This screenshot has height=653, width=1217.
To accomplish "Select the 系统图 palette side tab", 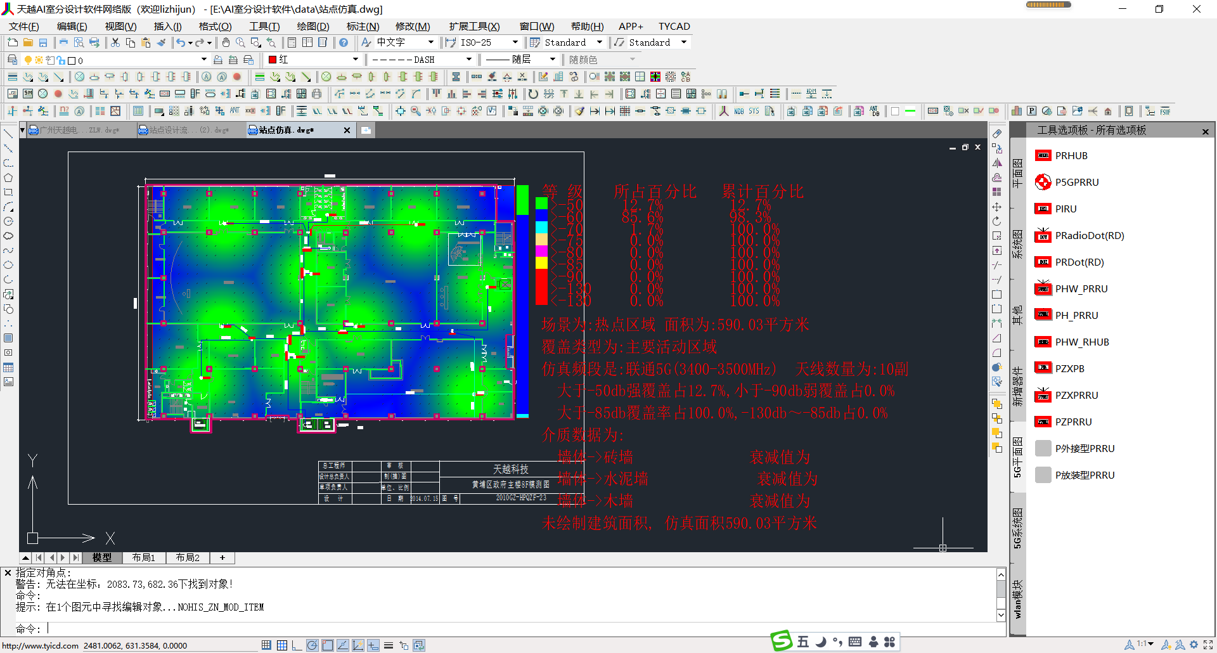I will (1017, 245).
